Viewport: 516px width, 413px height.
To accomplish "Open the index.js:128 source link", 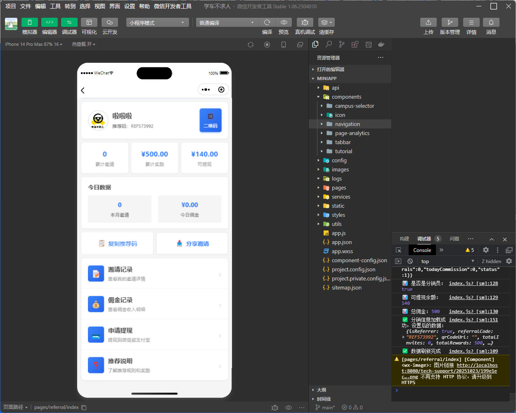I will point(473,283).
